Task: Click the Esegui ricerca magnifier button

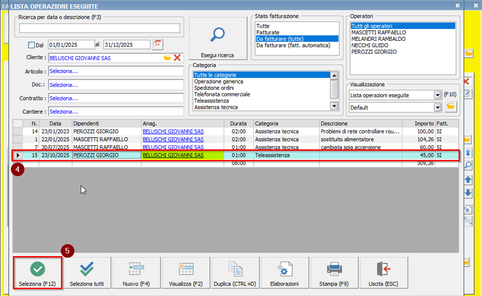Action: [x=218, y=38]
